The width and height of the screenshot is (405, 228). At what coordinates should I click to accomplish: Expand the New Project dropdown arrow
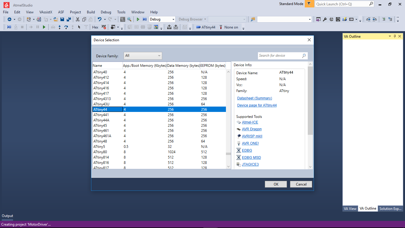point(34,19)
